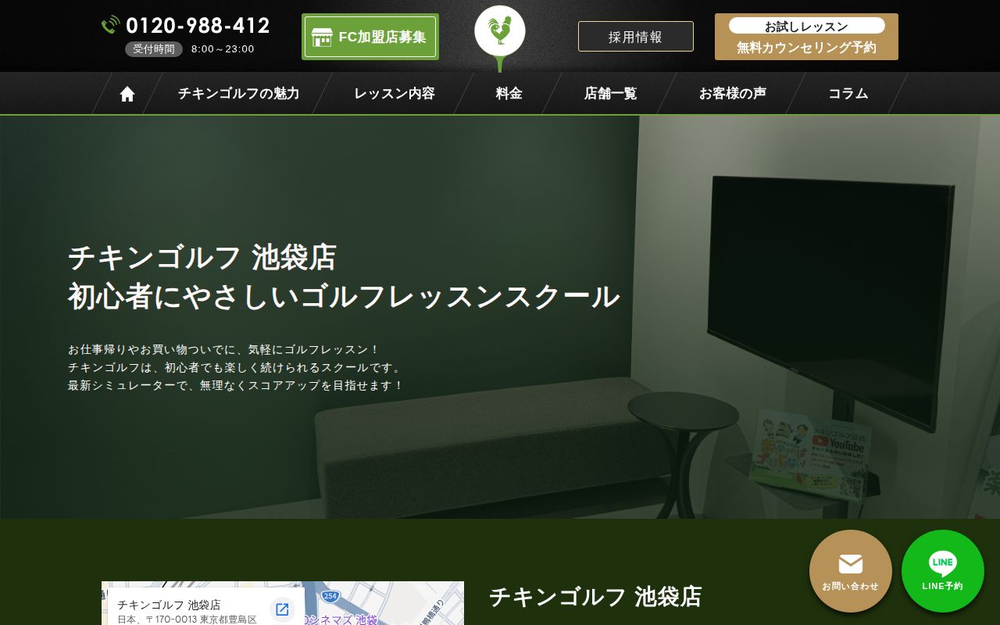This screenshot has height=625, width=1000.
Task: Open チキンゴルフの魅力 menu item
Action: 238,94
